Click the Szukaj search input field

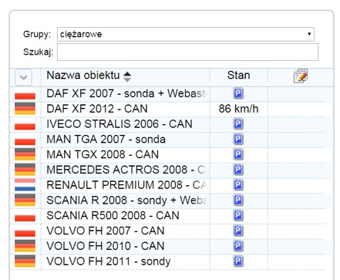coord(187,52)
